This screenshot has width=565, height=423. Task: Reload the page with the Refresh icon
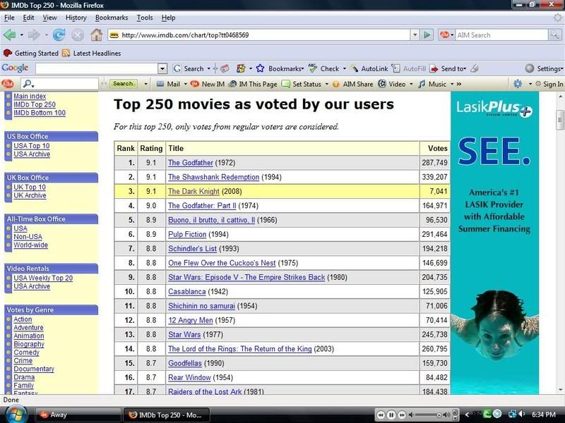[59, 35]
